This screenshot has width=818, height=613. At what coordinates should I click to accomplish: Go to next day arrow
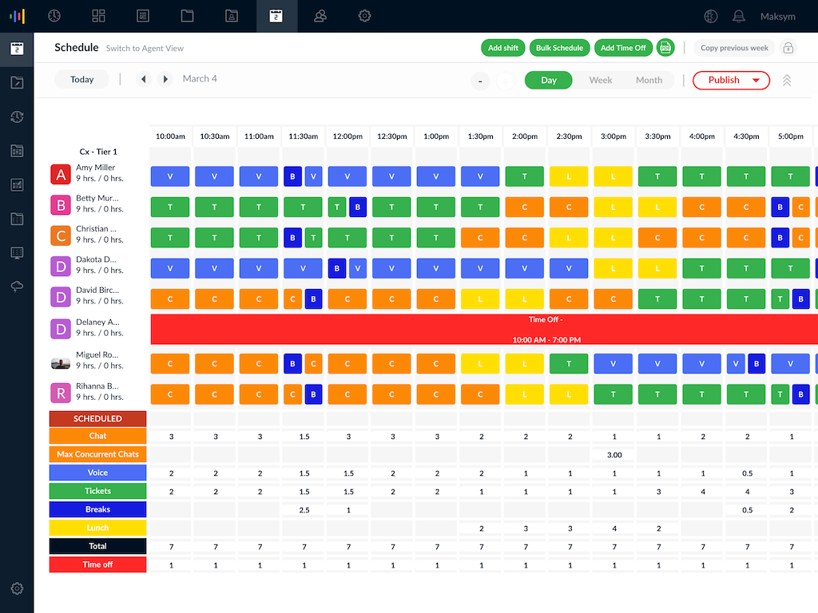[x=165, y=79]
